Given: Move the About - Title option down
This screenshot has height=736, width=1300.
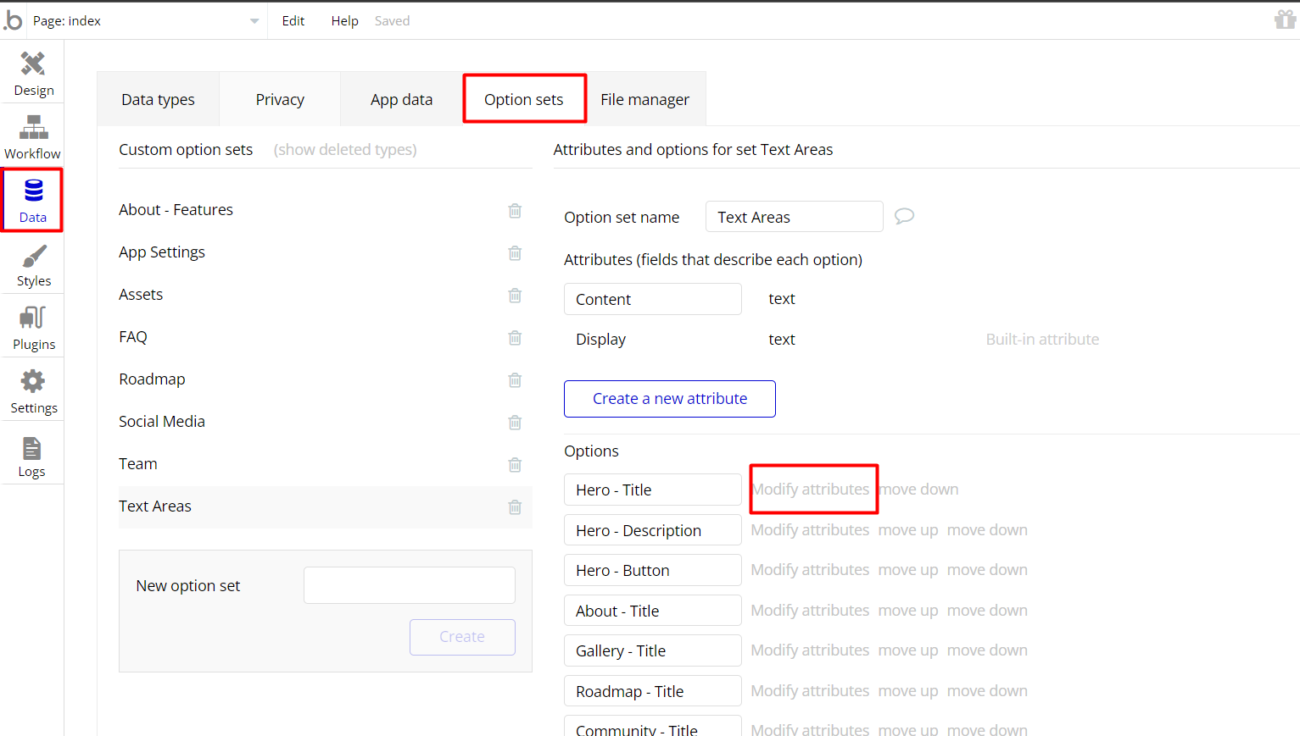Looking at the screenshot, I should click(987, 611).
